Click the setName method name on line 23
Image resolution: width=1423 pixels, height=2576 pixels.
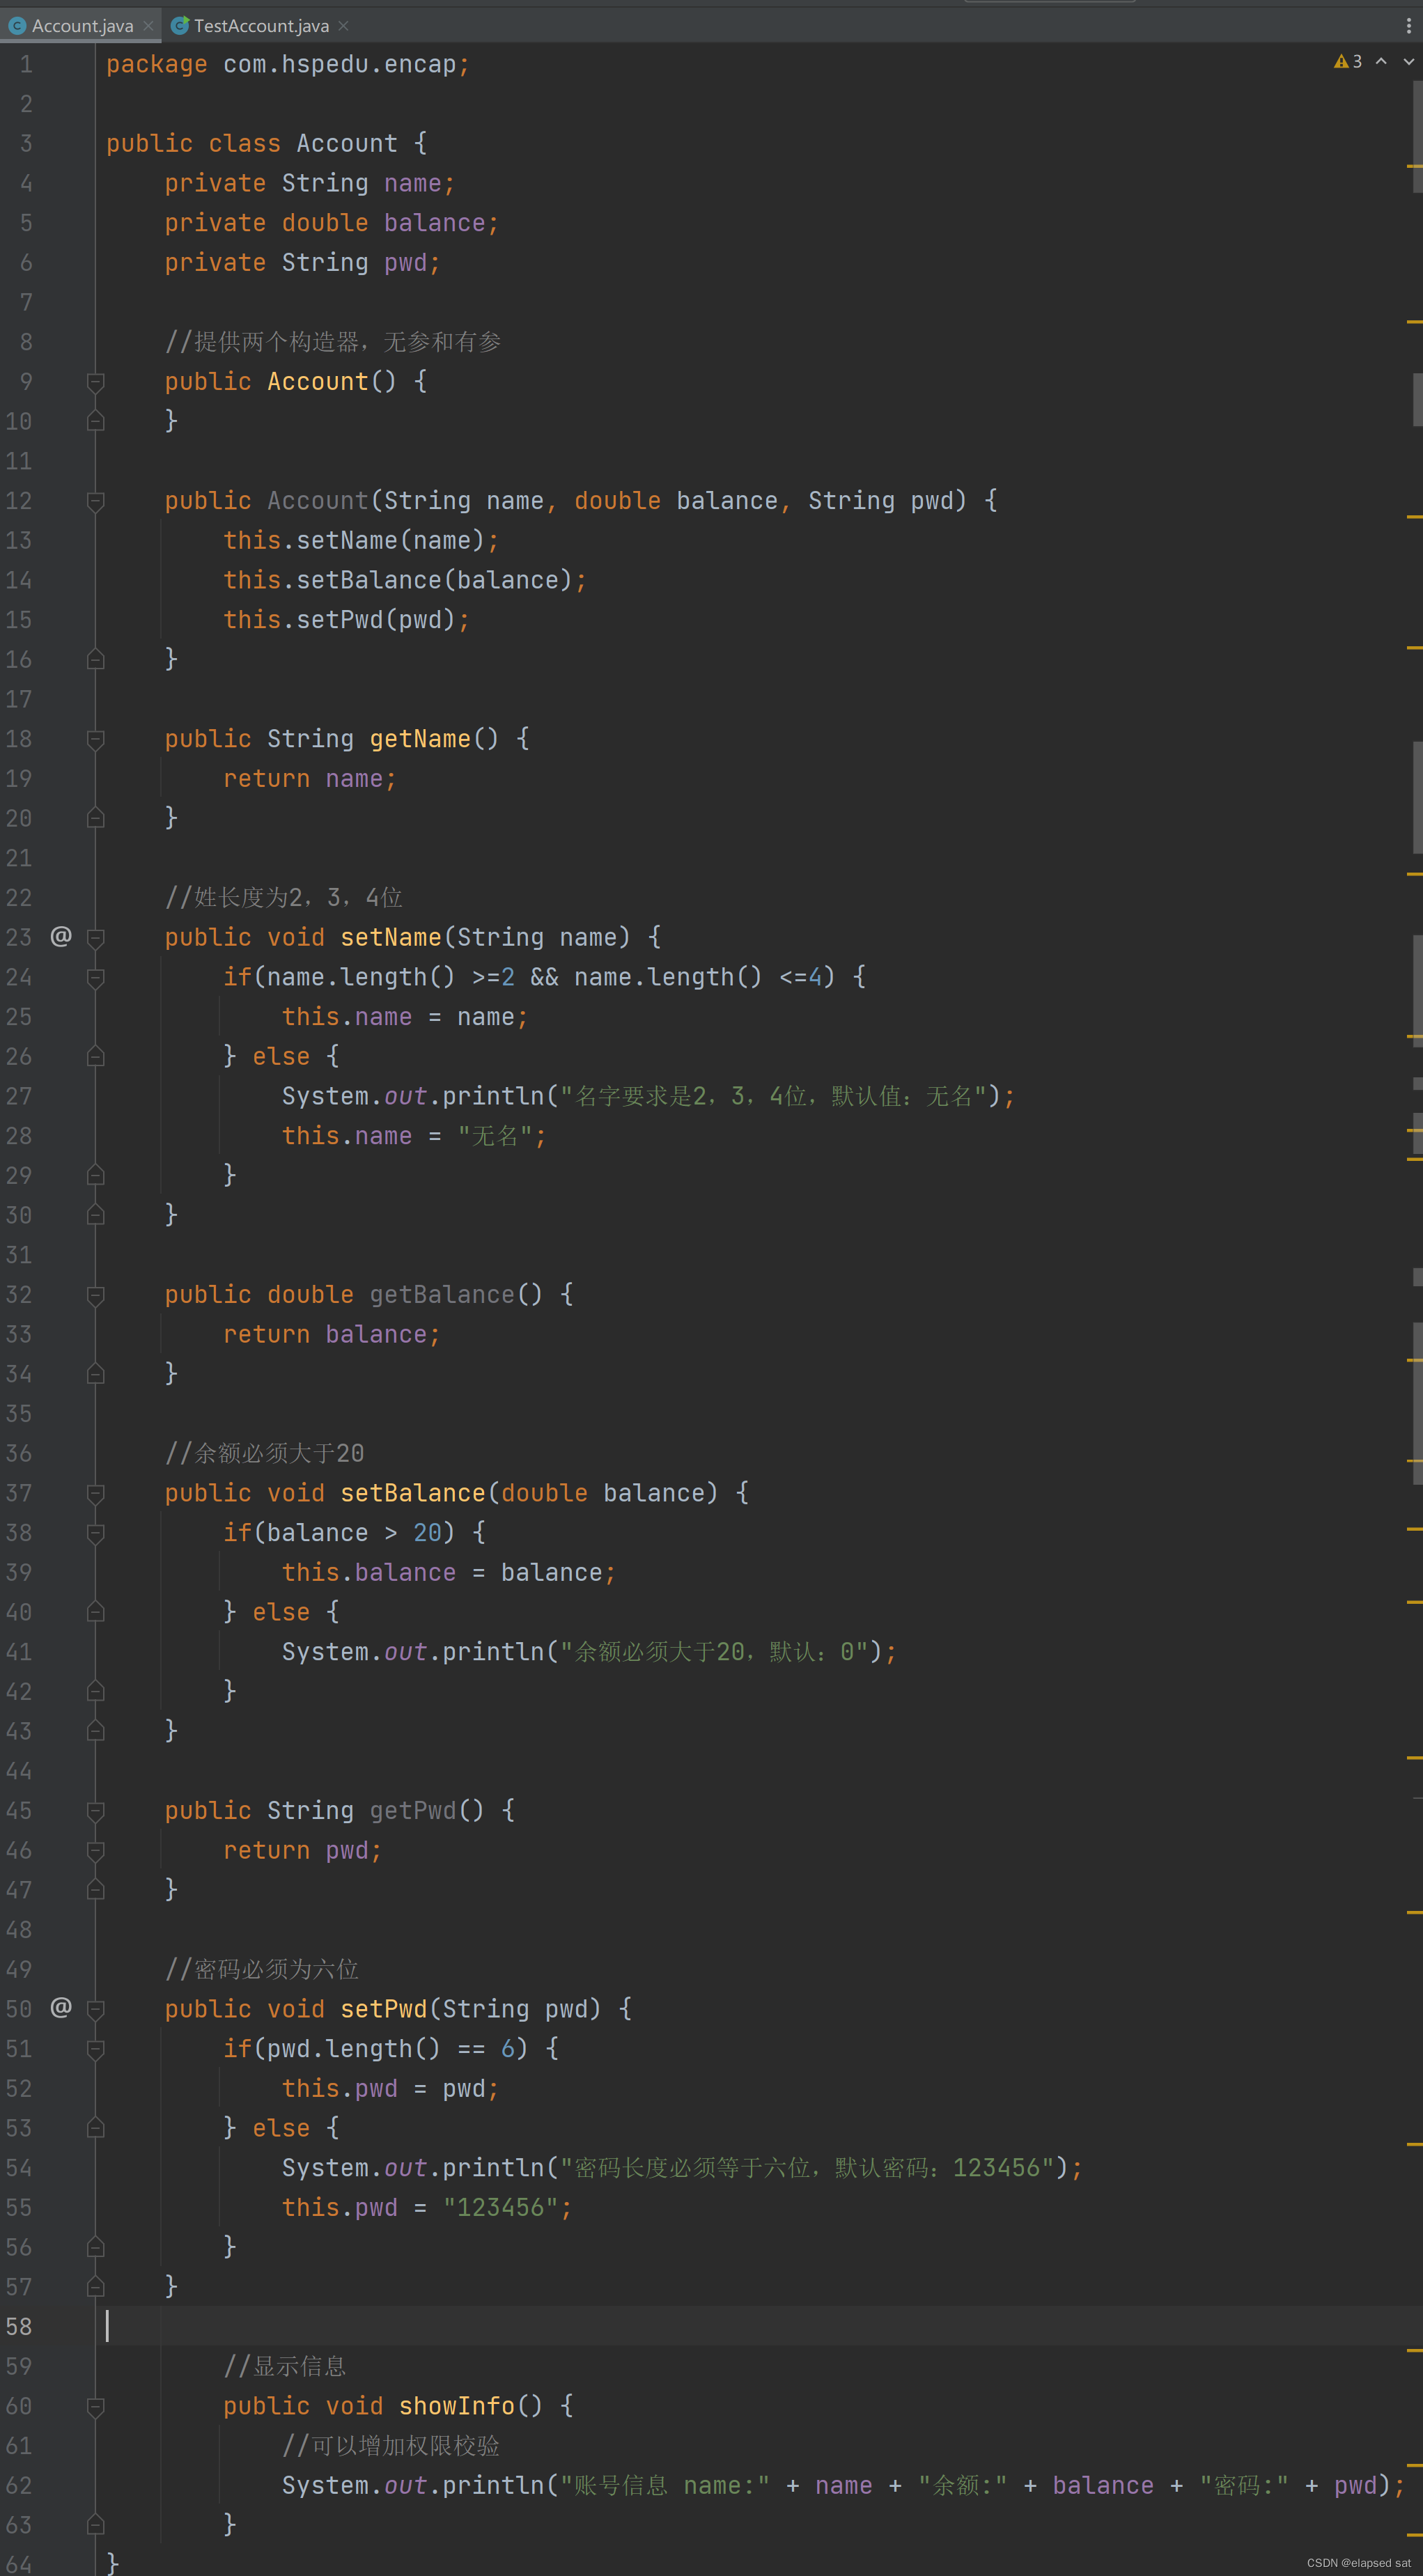[x=391, y=937]
